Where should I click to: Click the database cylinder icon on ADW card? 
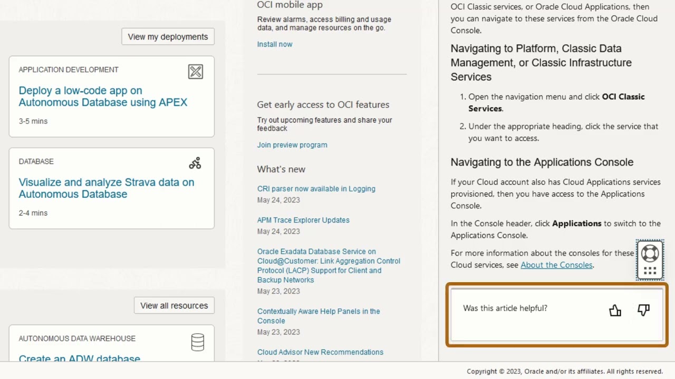[198, 342]
